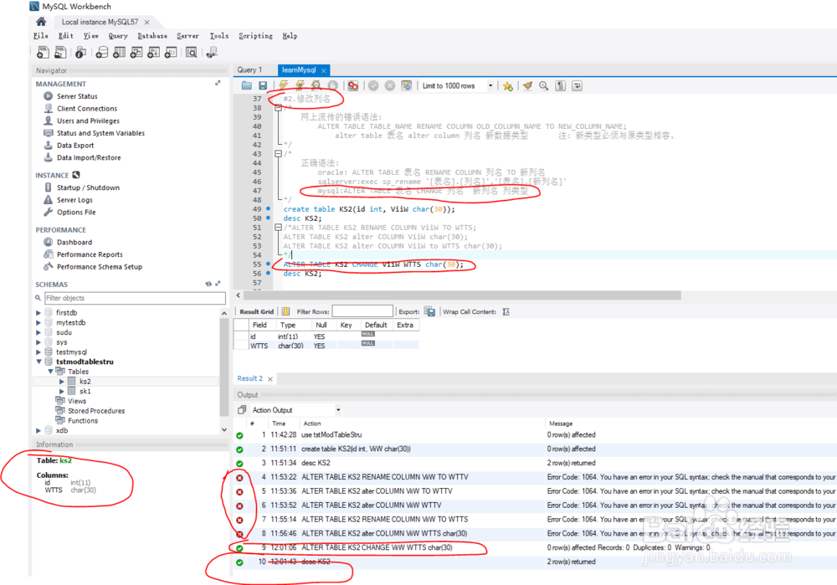Open Users and Privileges
The image size is (837, 585).
pos(88,121)
